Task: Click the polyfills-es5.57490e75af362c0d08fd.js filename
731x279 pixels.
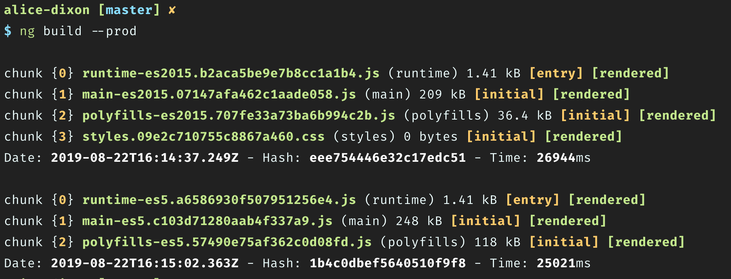Action: [227, 242]
